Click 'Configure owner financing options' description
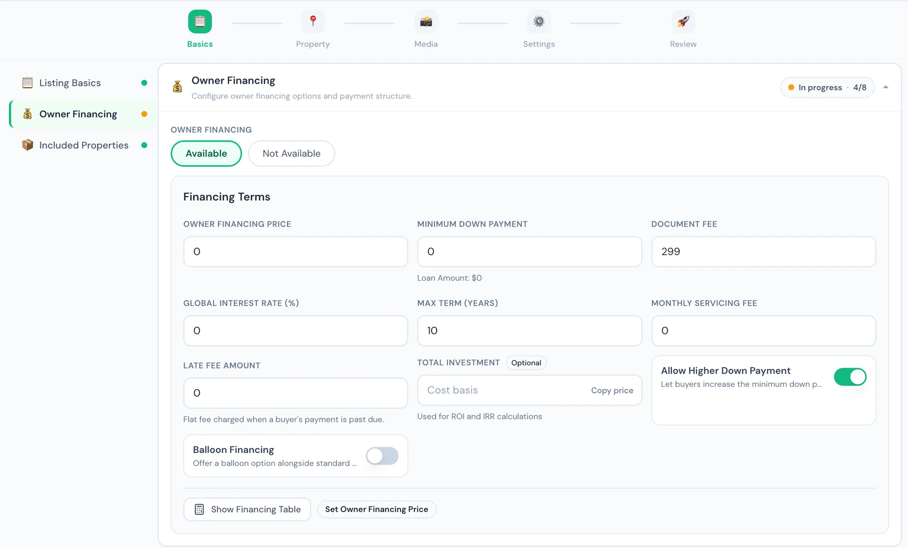 [302, 96]
